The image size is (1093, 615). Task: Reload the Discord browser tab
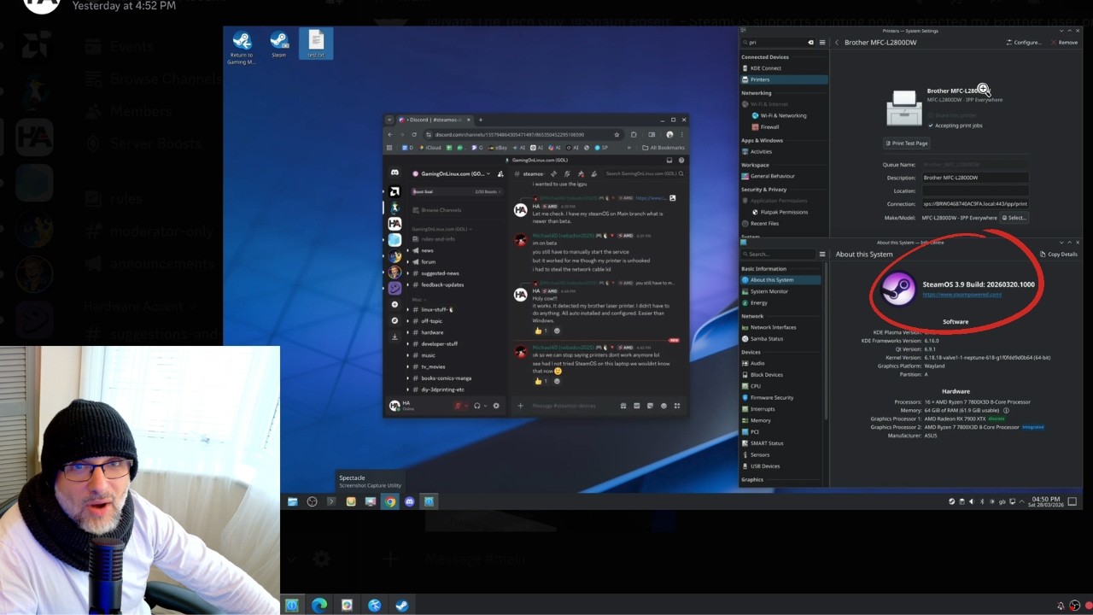(x=414, y=134)
